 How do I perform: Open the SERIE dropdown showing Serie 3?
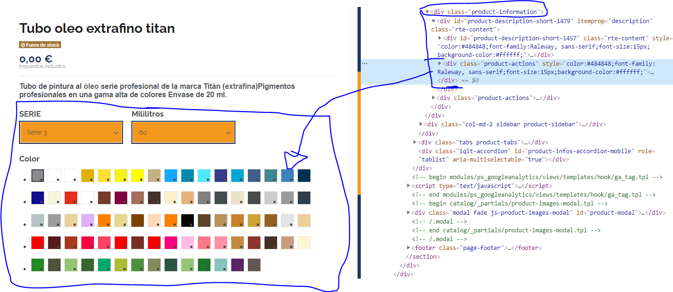(x=71, y=132)
